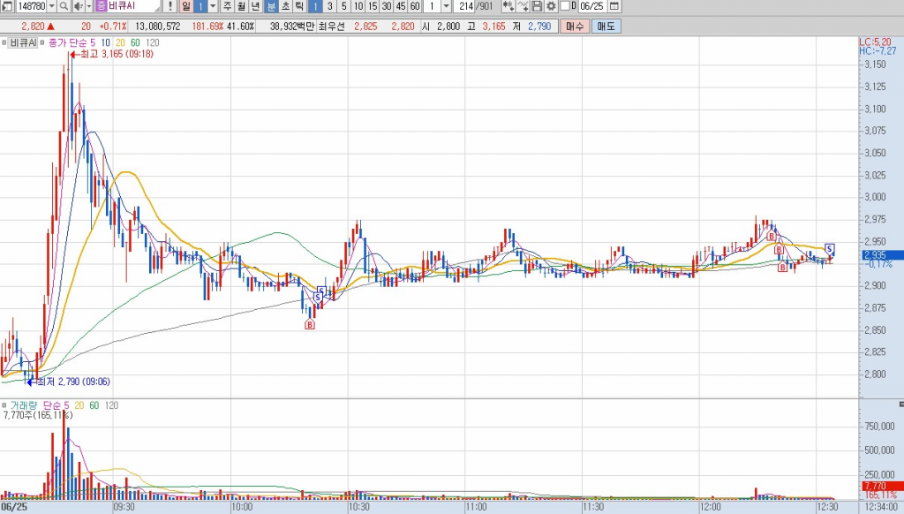Click the line chart indicator icon
This screenshot has width=904, height=514.
523,6
